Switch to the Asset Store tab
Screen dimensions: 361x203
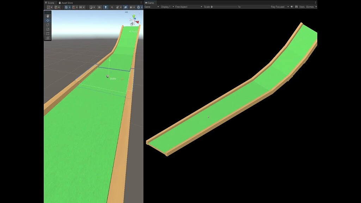pyautogui.click(x=66, y=2)
